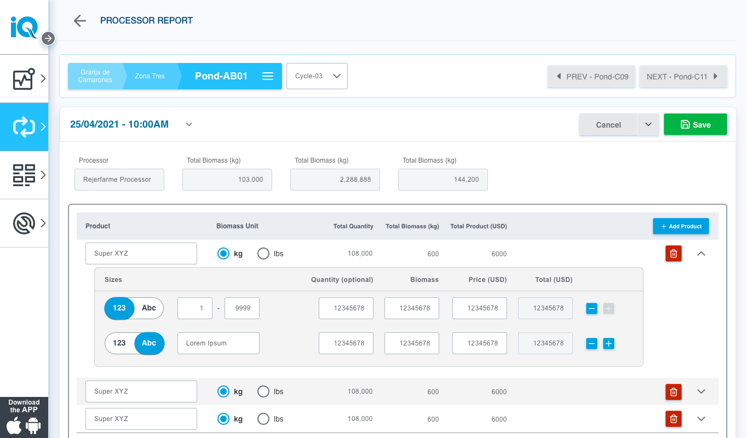Image resolution: width=747 pixels, height=438 pixels.
Task: Switch first size row to Abc mode
Action: (x=149, y=308)
